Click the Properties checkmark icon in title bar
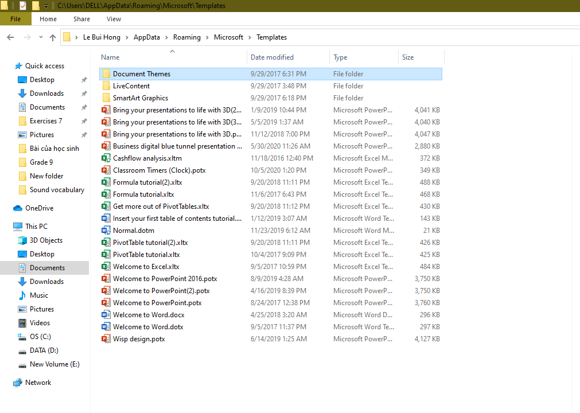580x413 pixels. pos(23,6)
